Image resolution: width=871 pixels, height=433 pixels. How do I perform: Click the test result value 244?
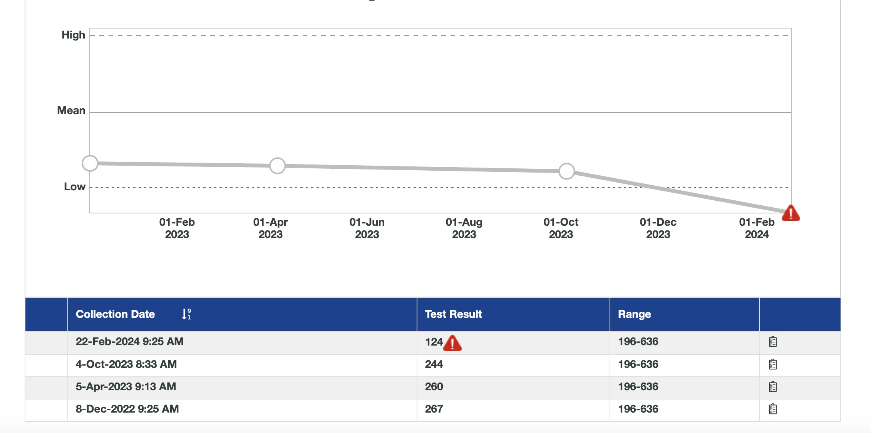(434, 364)
